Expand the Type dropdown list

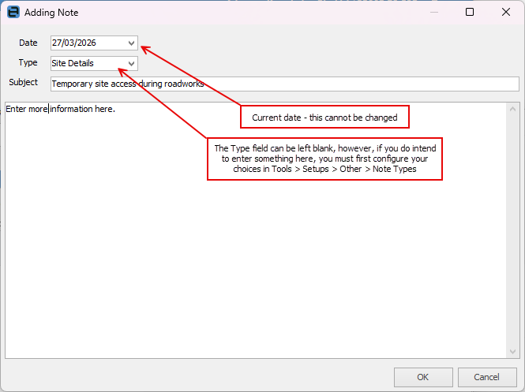tap(131, 63)
